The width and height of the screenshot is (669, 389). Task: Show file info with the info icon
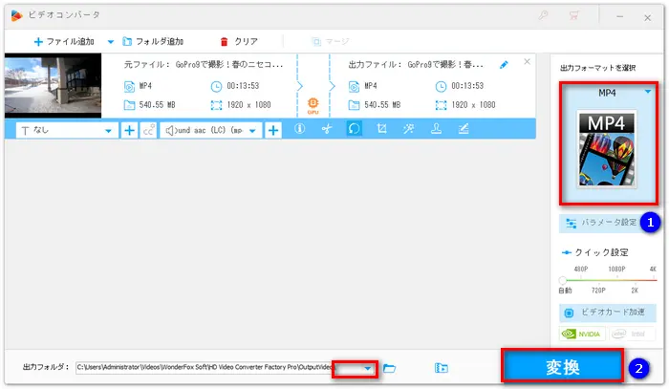299,130
